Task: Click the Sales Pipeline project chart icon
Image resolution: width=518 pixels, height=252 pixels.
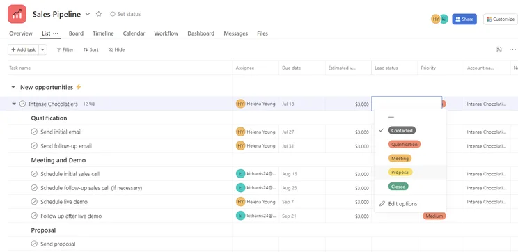Action: point(17,14)
